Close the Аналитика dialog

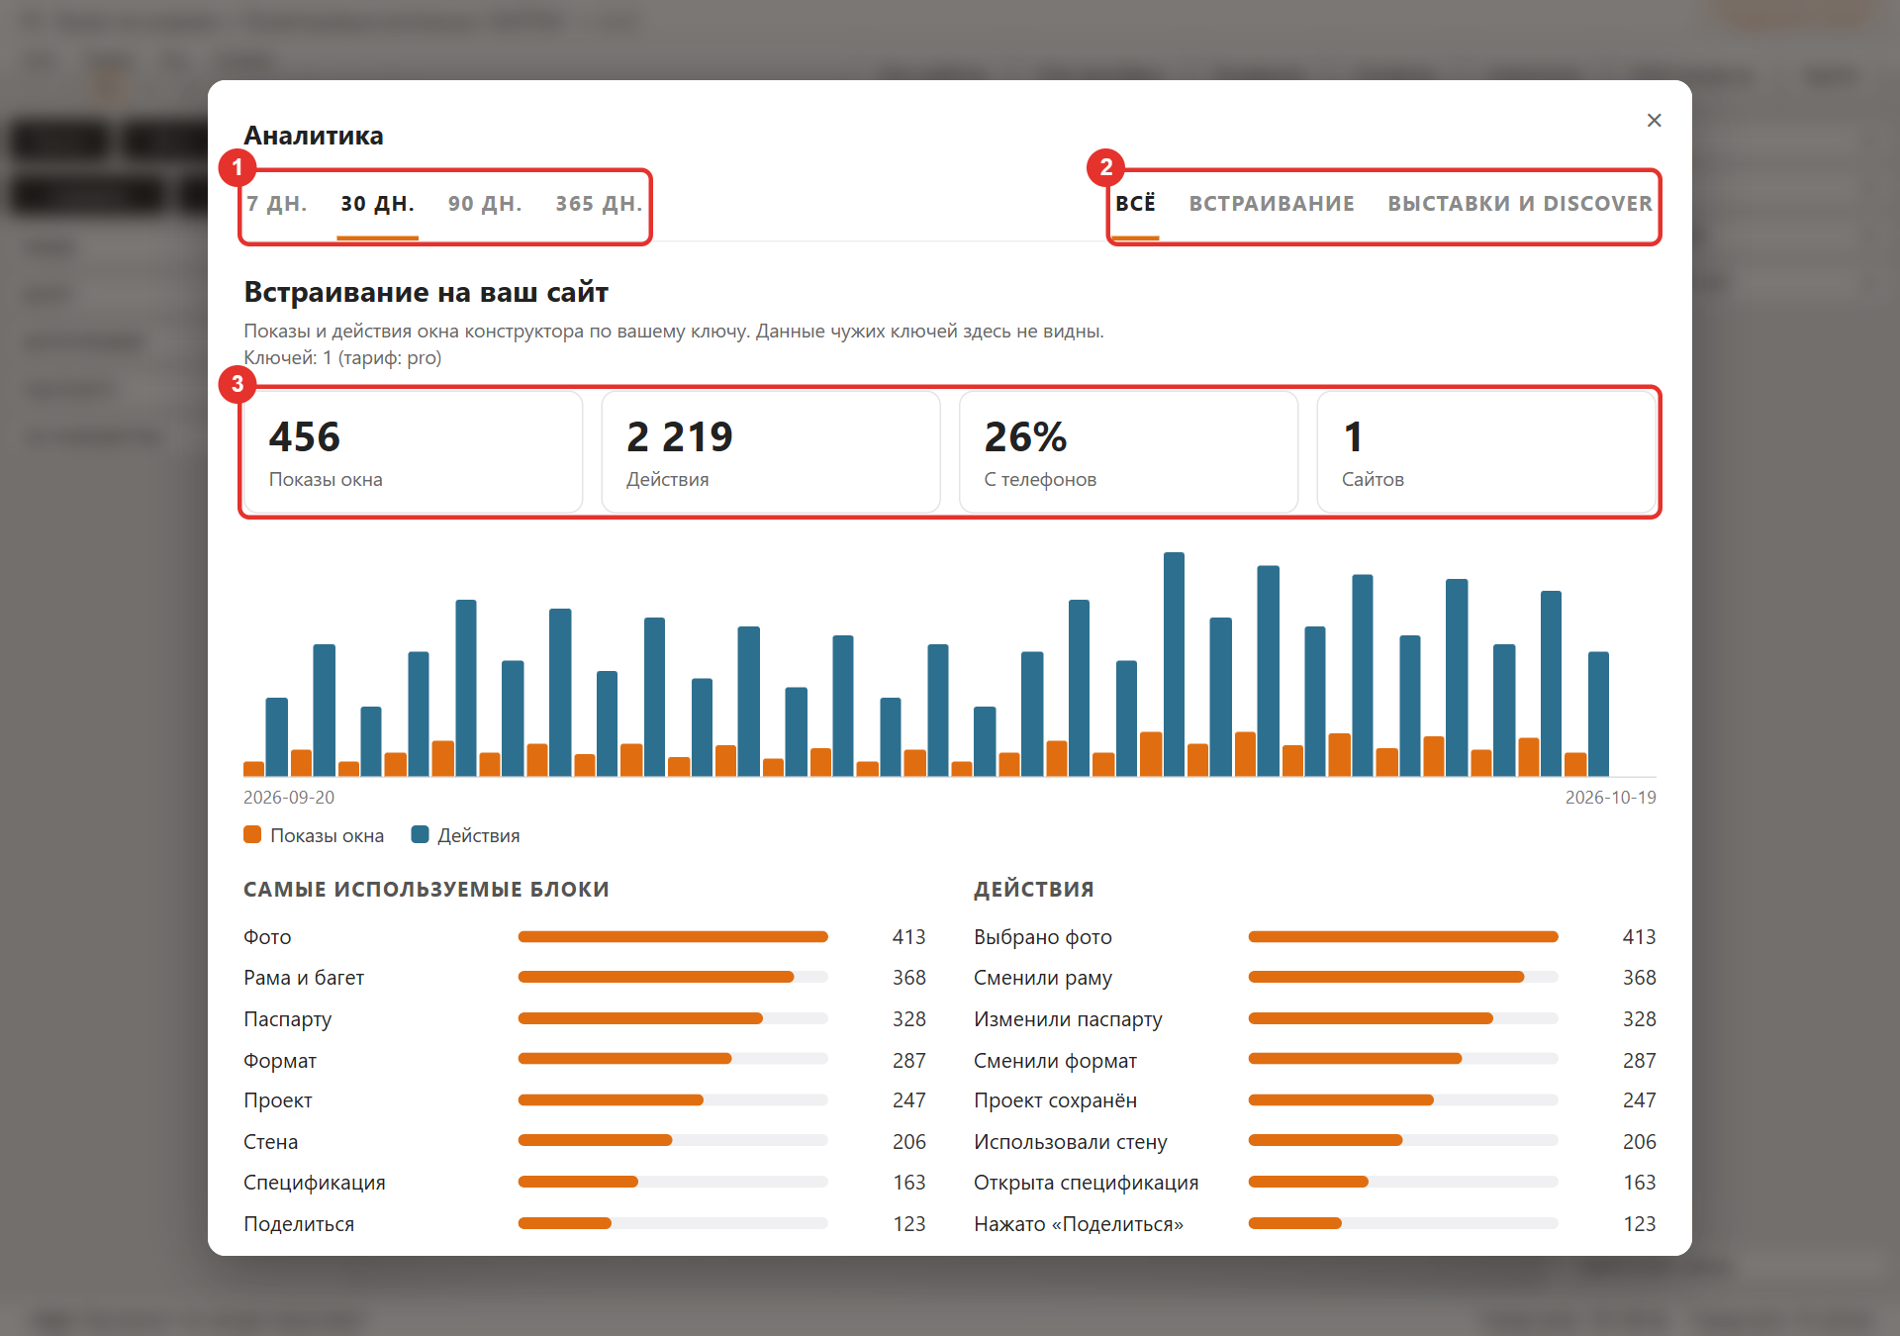pos(1654,120)
